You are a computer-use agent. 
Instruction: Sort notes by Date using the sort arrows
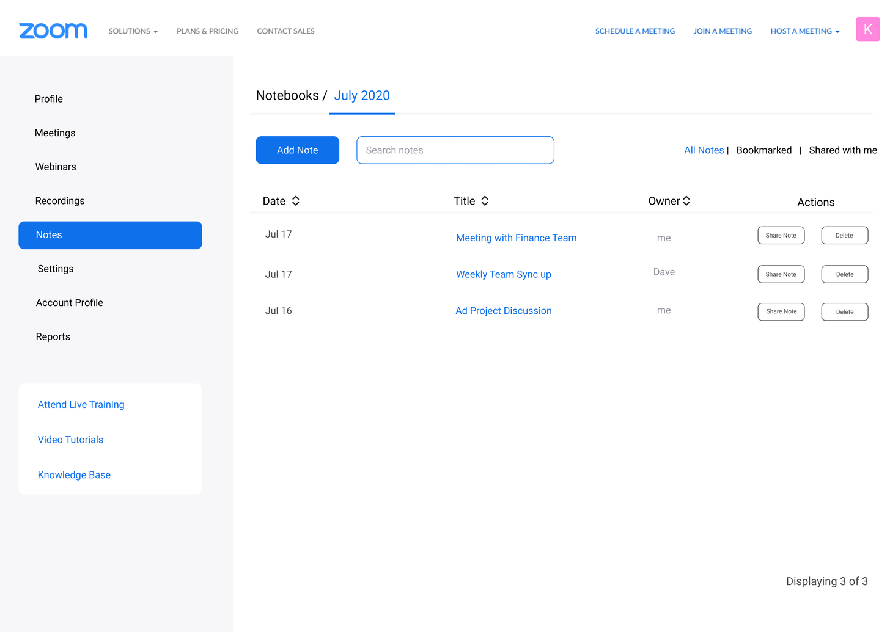[x=295, y=200]
